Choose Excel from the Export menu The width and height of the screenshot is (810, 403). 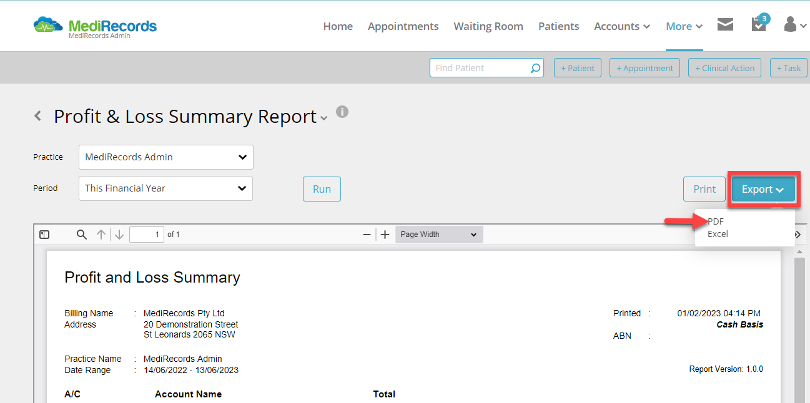[718, 234]
